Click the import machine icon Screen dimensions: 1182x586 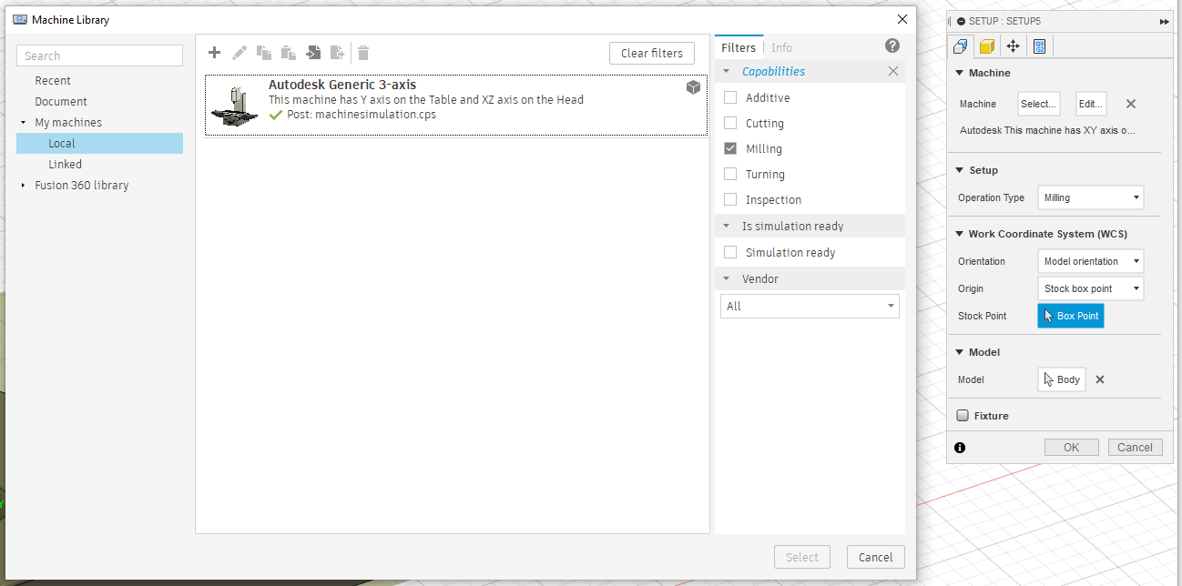click(x=313, y=53)
